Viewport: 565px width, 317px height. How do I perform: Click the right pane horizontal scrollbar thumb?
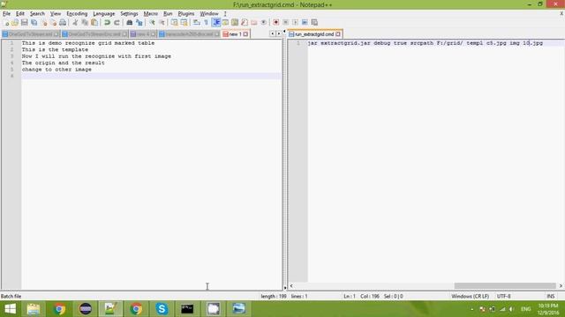coord(505,285)
